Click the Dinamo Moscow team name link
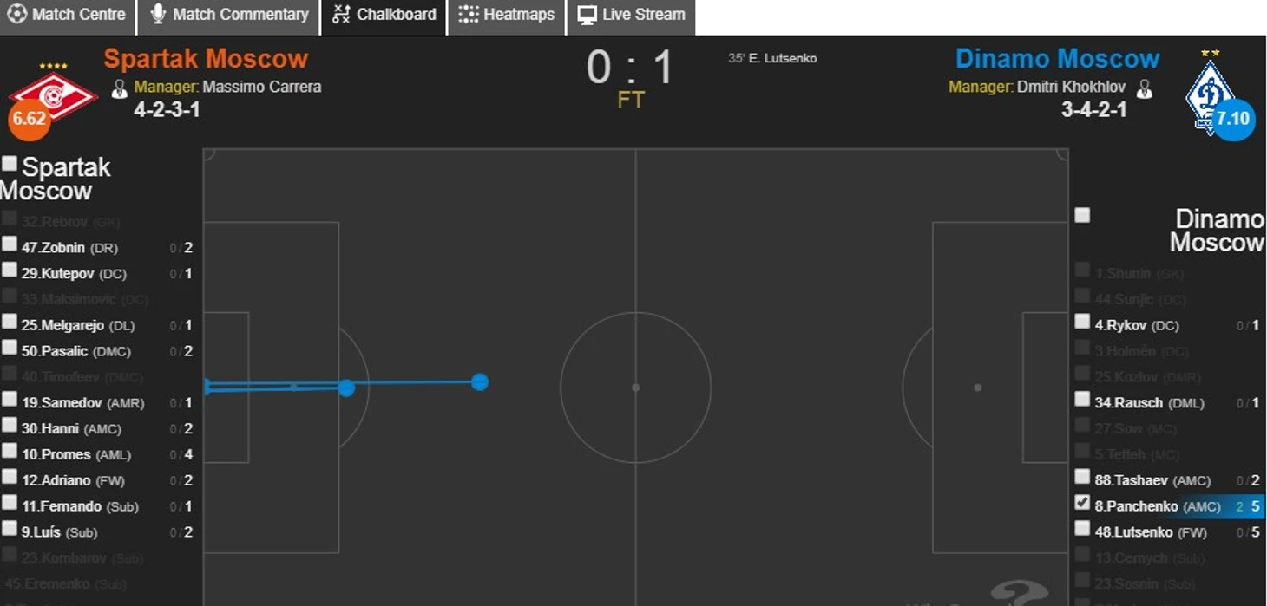Screen dimensions: 1267x606 [x=1057, y=59]
